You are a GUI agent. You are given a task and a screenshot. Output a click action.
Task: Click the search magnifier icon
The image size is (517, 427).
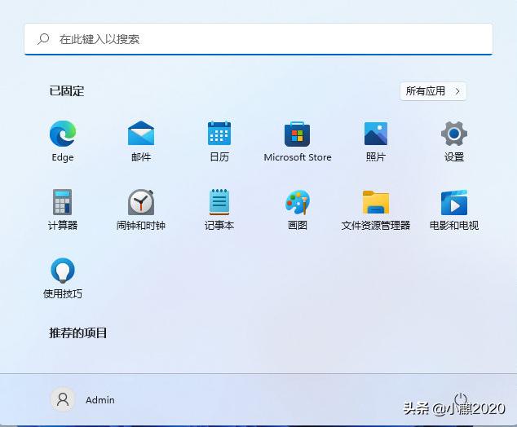coord(43,39)
